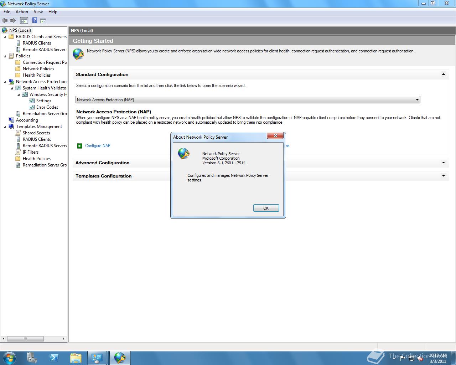Expand the Templates Configuration section
Viewport: 456px width, 365px height.
coord(444,176)
